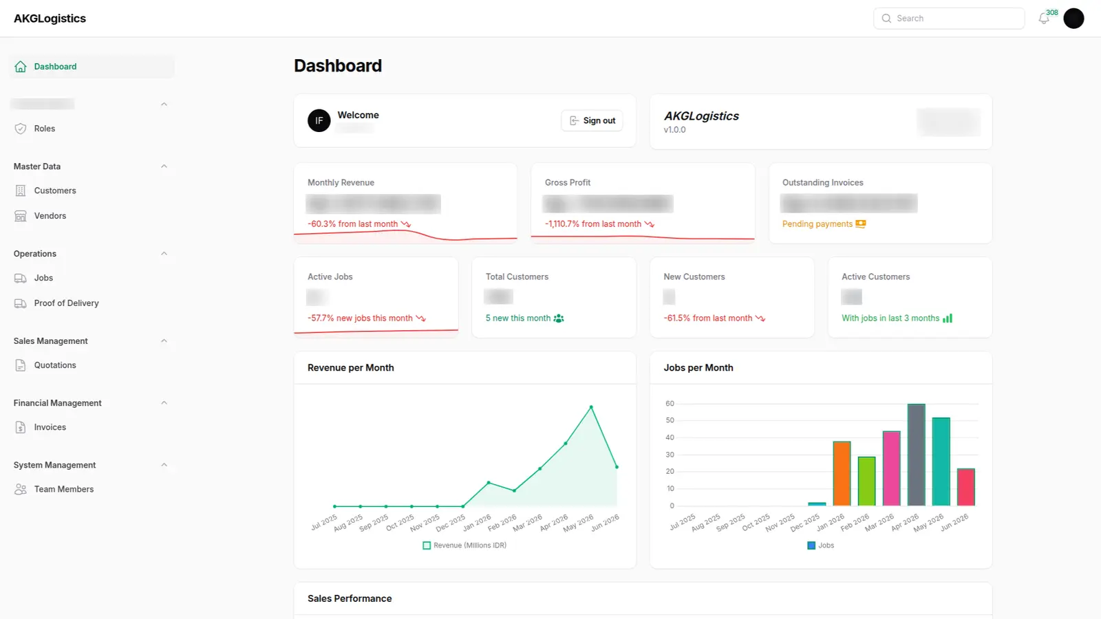Click the Active Customers card title
The width and height of the screenshot is (1101, 619).
[x=875, y=277]
